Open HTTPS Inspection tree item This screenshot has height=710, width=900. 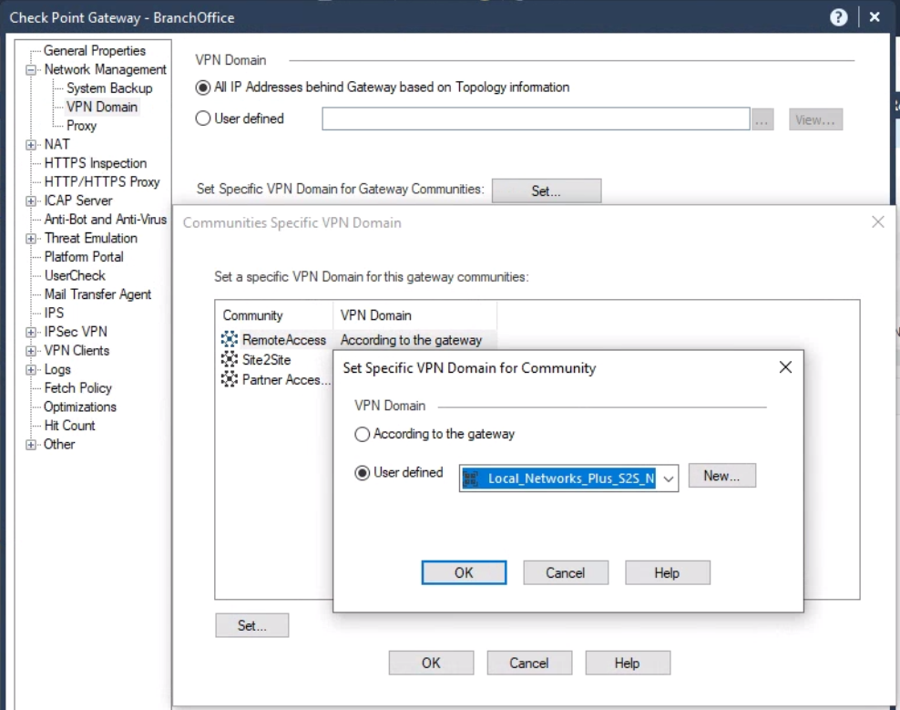point(96,163)
